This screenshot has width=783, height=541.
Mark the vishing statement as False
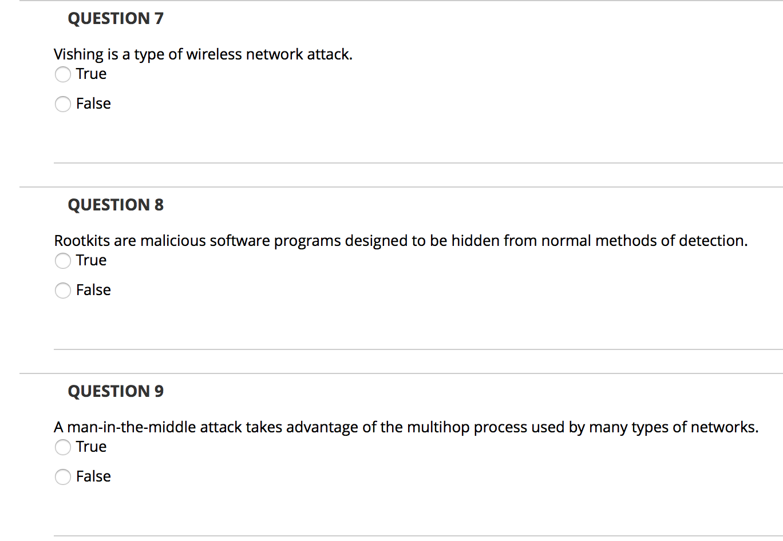pyautogui.click(x=63, y=104)
